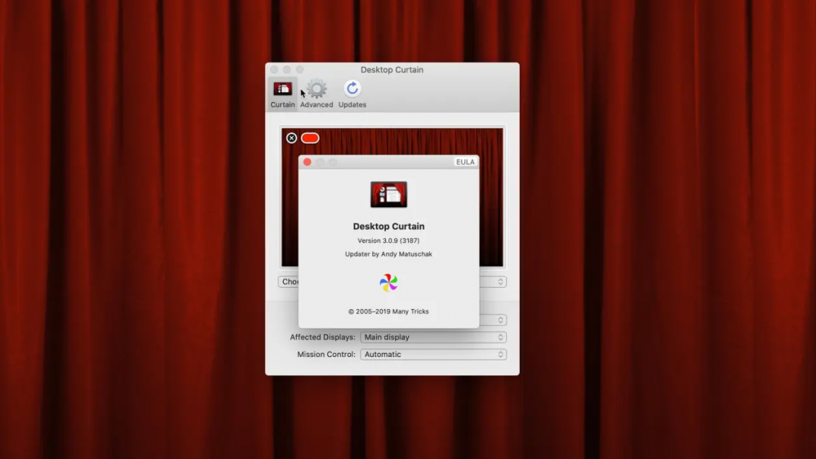Click the EULA button in About window
The width and height of the screenshot is (816, 459).
(465, 162)
